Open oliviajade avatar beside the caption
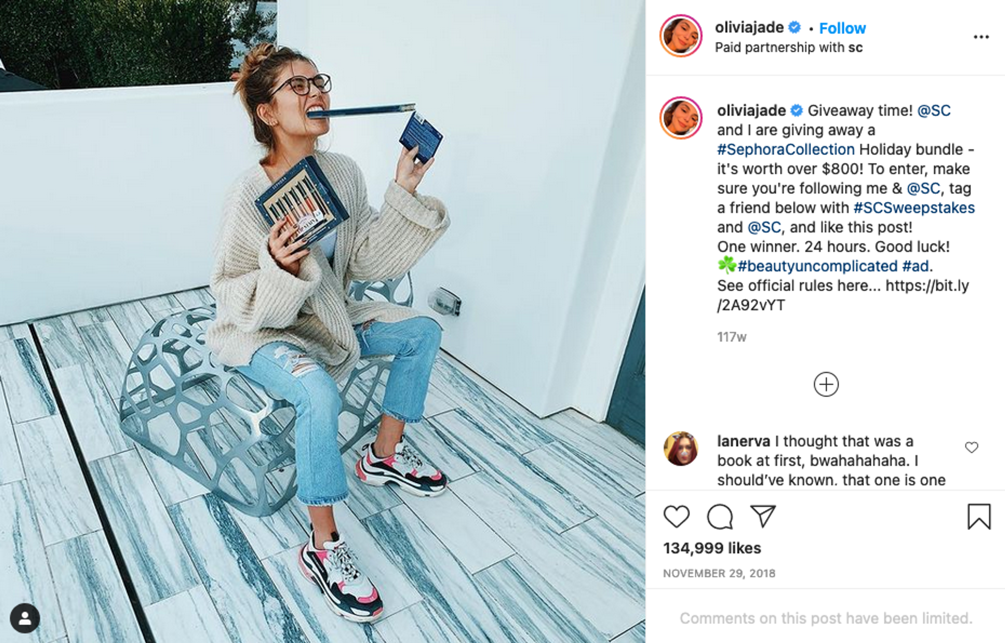 coord(680,118)
